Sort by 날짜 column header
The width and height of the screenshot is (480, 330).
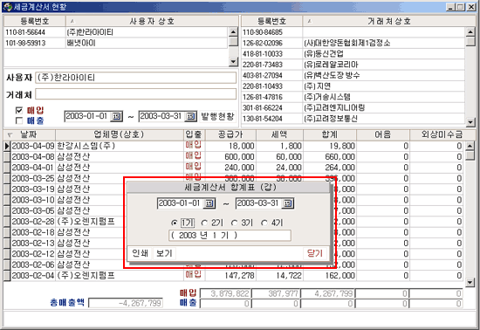pos(30,134)
